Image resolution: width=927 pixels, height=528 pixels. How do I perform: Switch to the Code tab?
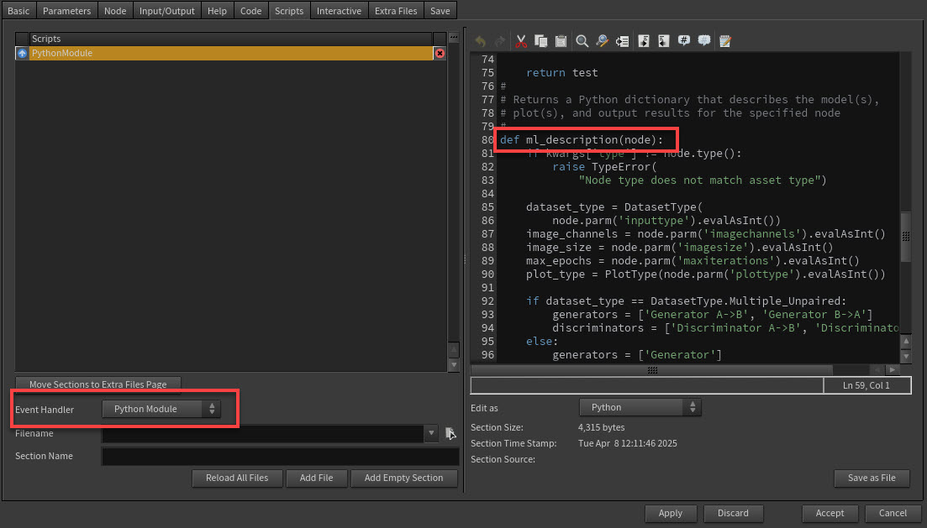point(250,11)
